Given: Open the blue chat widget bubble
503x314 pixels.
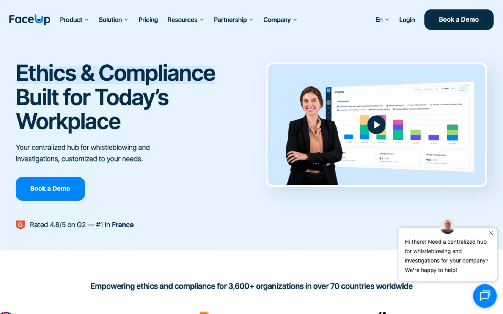Looking at the screenshot, I should tap(484, 296).
